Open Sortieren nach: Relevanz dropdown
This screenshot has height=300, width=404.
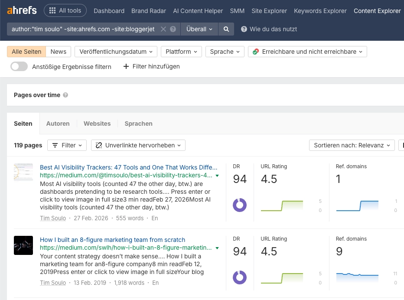click(x=352, y=145)
